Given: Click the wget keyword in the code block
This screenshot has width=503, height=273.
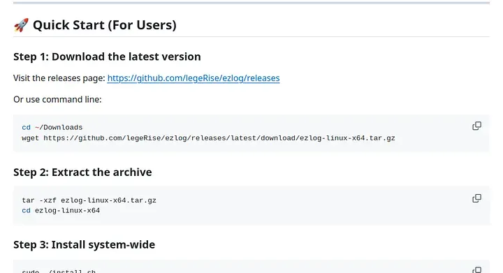Looking at the screenshot, I should 31,138.
